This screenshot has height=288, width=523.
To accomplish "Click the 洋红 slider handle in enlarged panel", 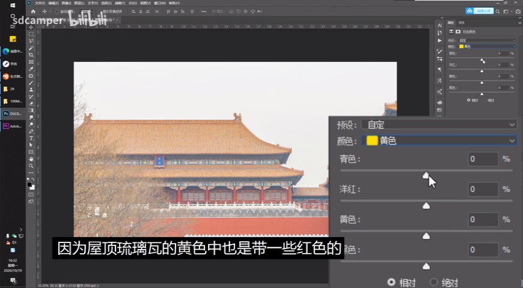I will click(426, 206).
